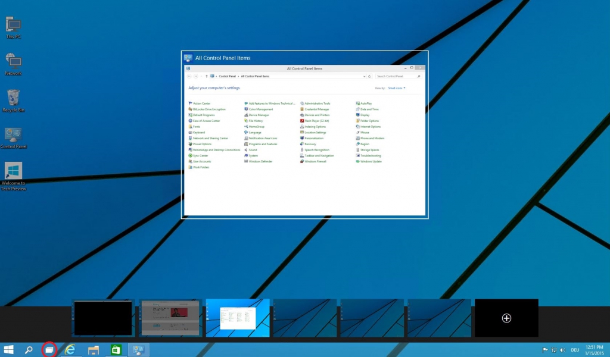610x357 pixels.
Task: Open the network tray icon
Action: click(554, 350)
